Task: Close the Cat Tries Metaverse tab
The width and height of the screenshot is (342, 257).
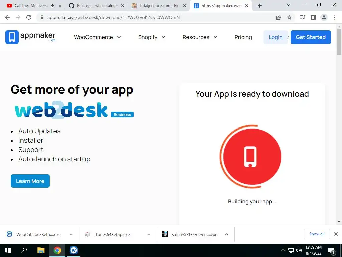Action: pos(60,6)
